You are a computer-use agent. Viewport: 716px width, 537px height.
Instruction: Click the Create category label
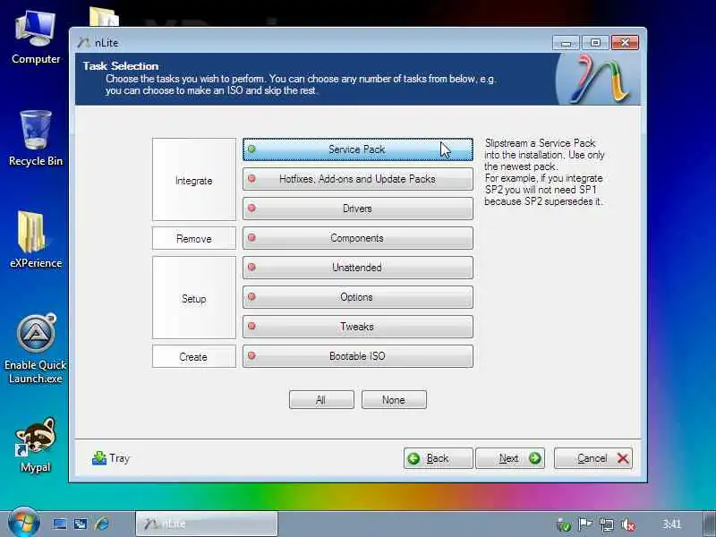coord(193,356)
